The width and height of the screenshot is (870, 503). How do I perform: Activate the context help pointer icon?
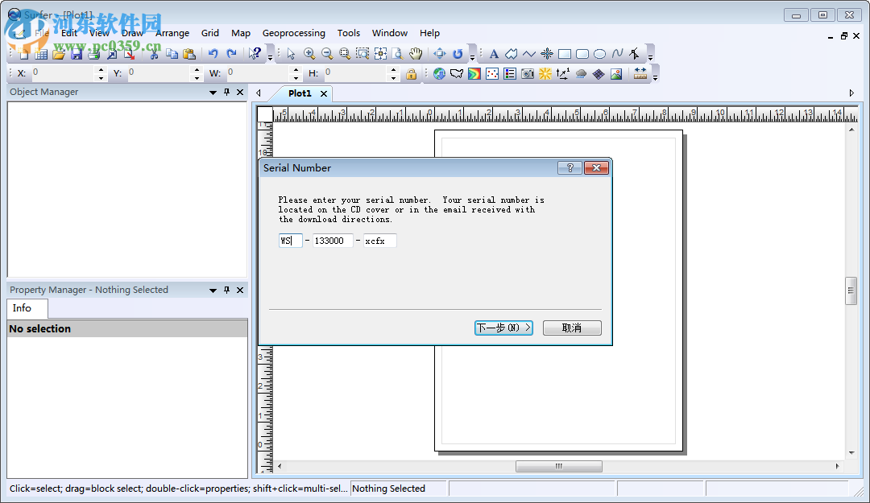pyautogui.click(x=255, y=54)
